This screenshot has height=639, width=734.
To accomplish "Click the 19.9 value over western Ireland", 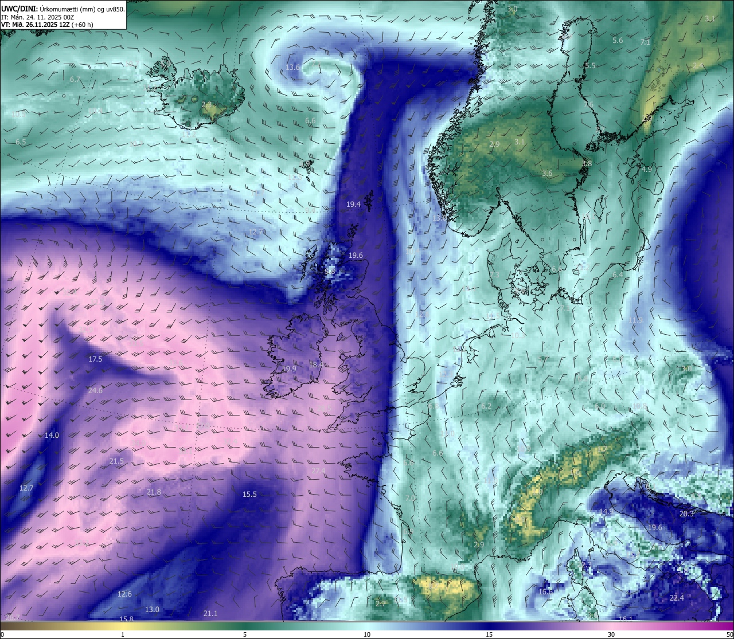I will (290, 369).
